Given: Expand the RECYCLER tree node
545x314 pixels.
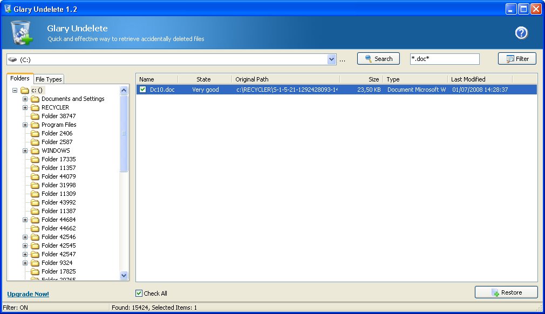Looking at the screenshot, I should (25, 108).
